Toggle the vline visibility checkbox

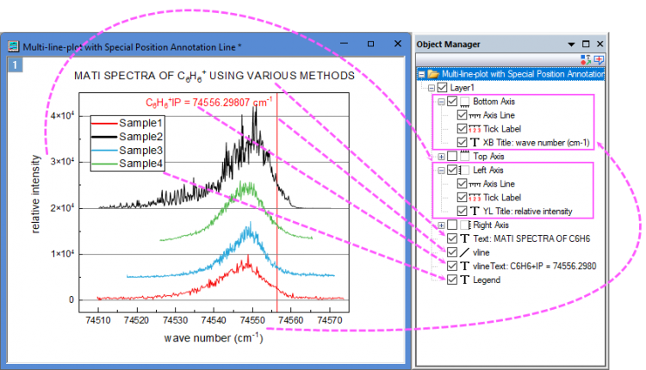point(453,251)
